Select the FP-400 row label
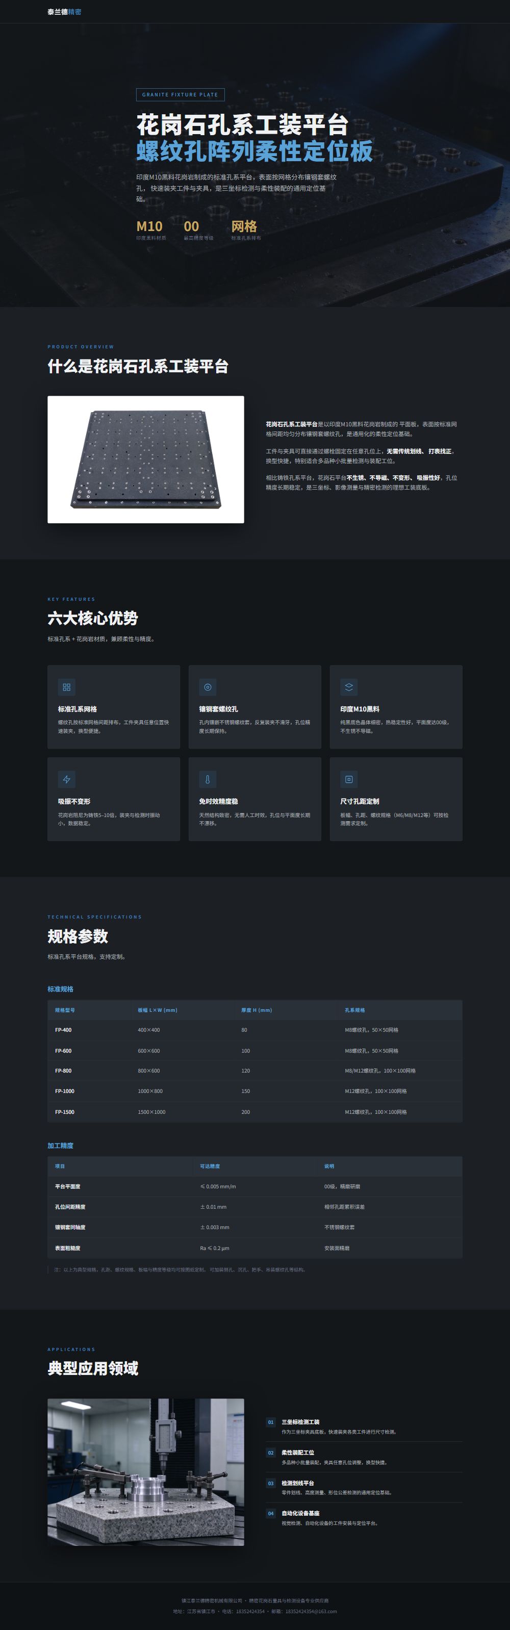Image resolution: width=510 pixels, height=1630 pixels. point(63,1030)
